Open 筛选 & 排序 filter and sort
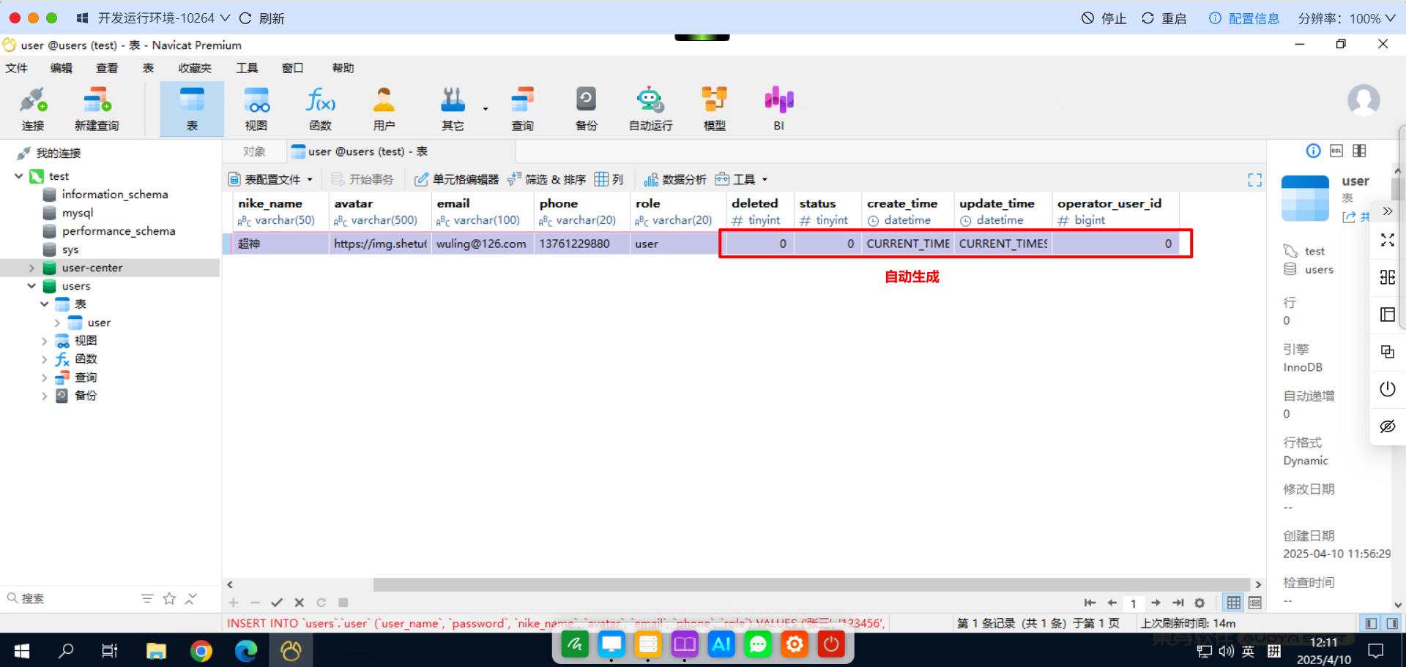The height and width of the screenshot is (667, 1406). click(x=547, y=179)
